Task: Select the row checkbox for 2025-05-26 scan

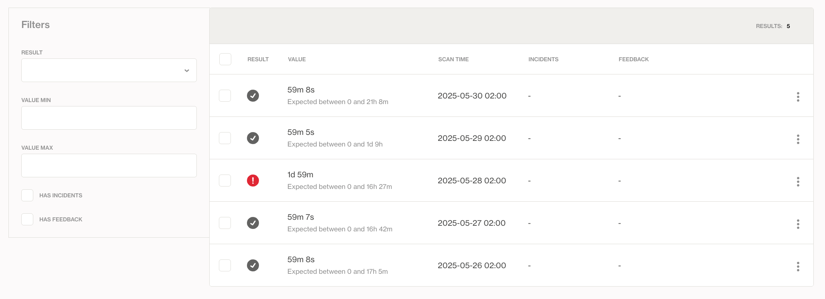Action: [225, 265]
